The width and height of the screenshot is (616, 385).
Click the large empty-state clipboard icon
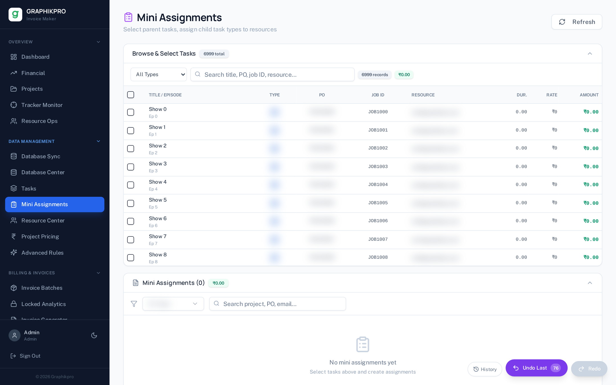tap(363, 345)
